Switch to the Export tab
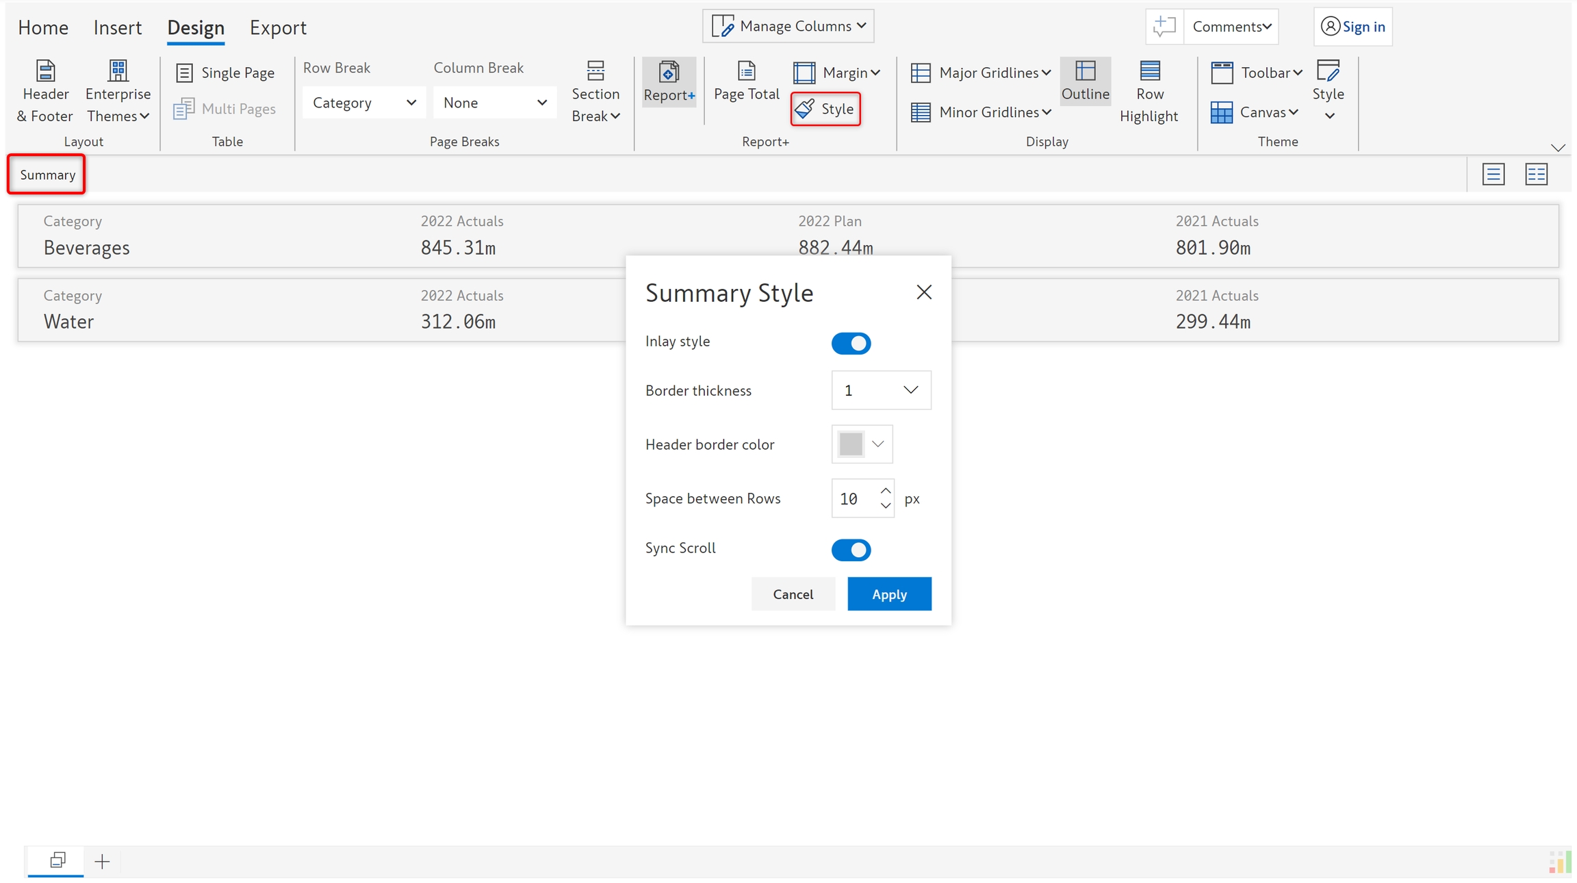This screenshot has width=1577, height=883. tap(278, 27)
